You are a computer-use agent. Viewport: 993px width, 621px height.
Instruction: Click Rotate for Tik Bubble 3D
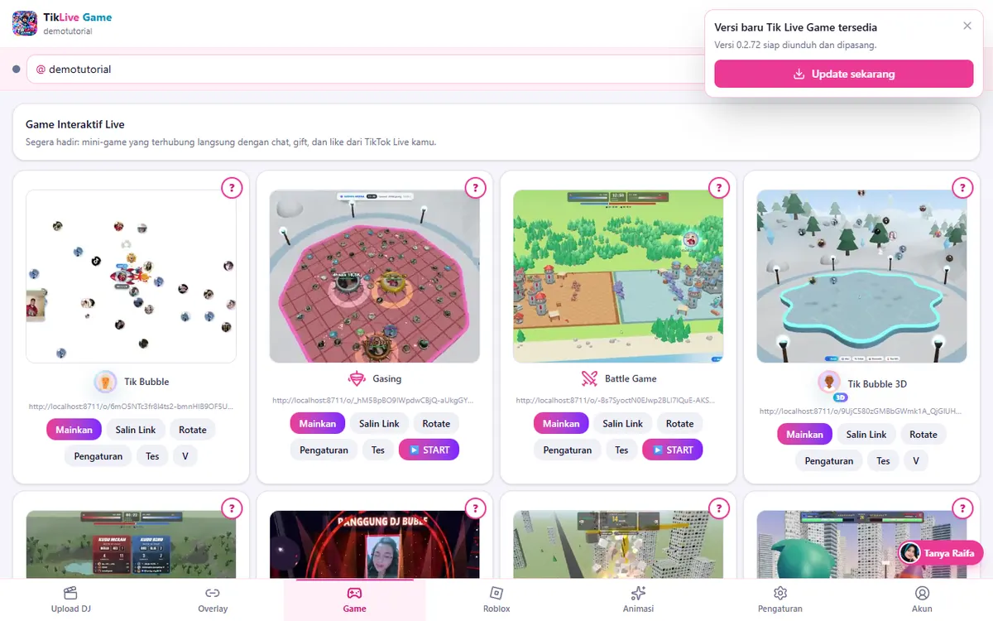coord(923,434)
